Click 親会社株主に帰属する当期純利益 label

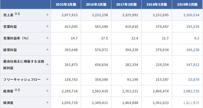[x=24, y=65]
